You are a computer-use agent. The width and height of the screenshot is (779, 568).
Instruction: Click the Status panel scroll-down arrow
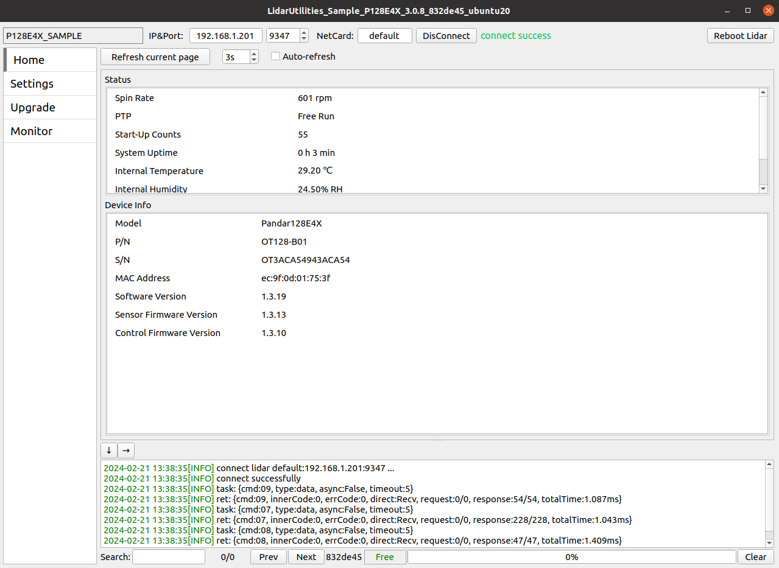[763, 189]
